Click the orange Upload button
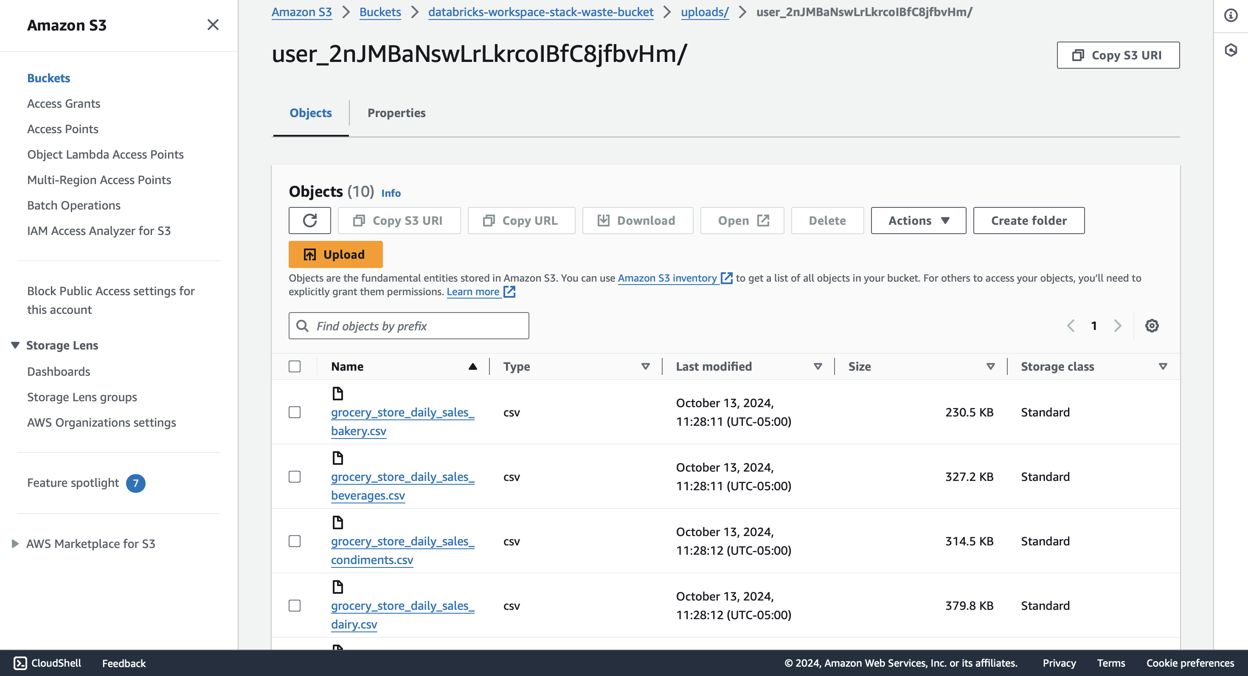Viewport: 1248px width, 676px height. [x=335, y=254]
